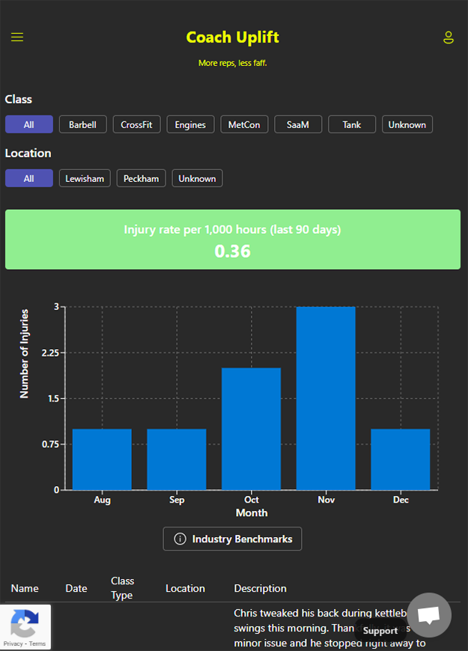Screen dimensions: 468x651
Task: Filter classes by CrossFit
Action: point(136,124)
